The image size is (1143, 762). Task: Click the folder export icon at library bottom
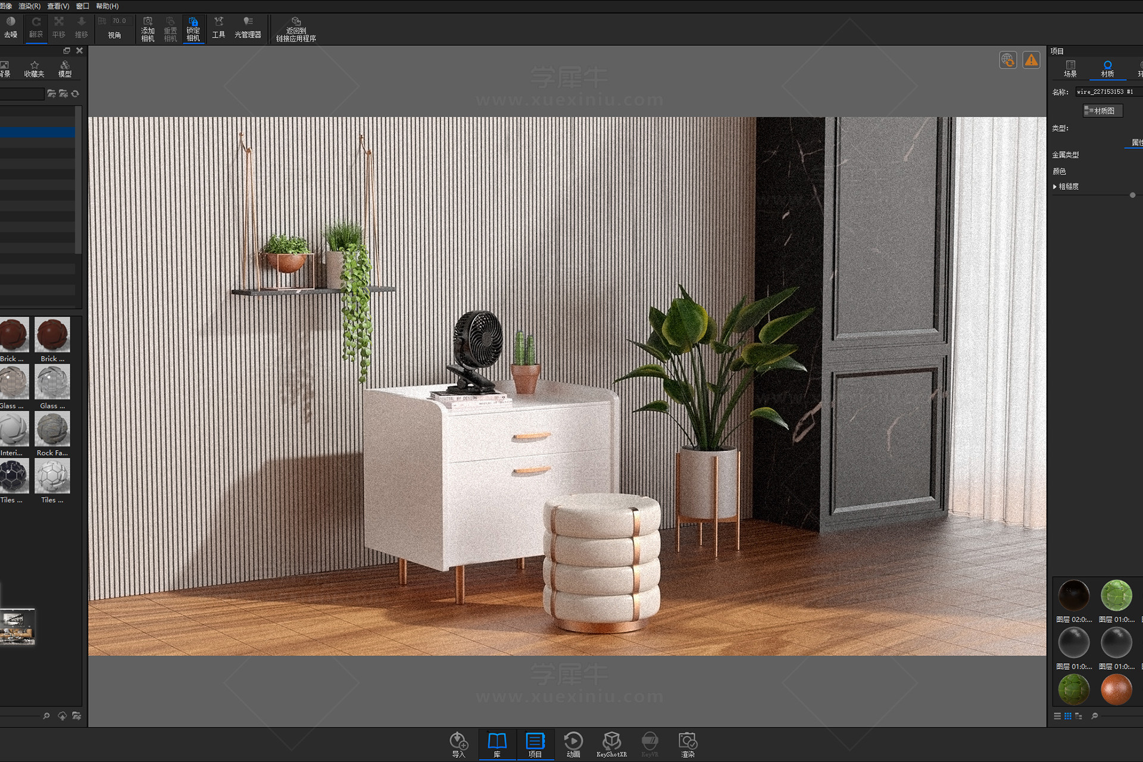point(76,716)
